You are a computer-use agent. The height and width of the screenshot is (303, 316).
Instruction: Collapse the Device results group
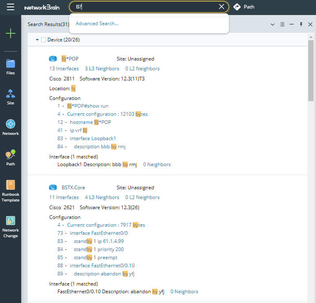coord(37,40)
